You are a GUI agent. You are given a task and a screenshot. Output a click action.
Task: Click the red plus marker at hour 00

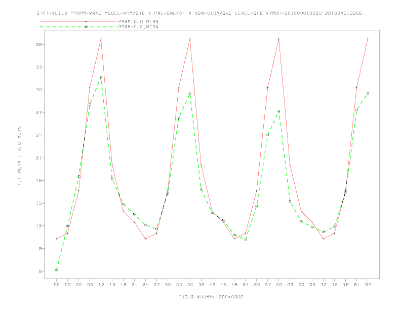click(x=57, y=239)
